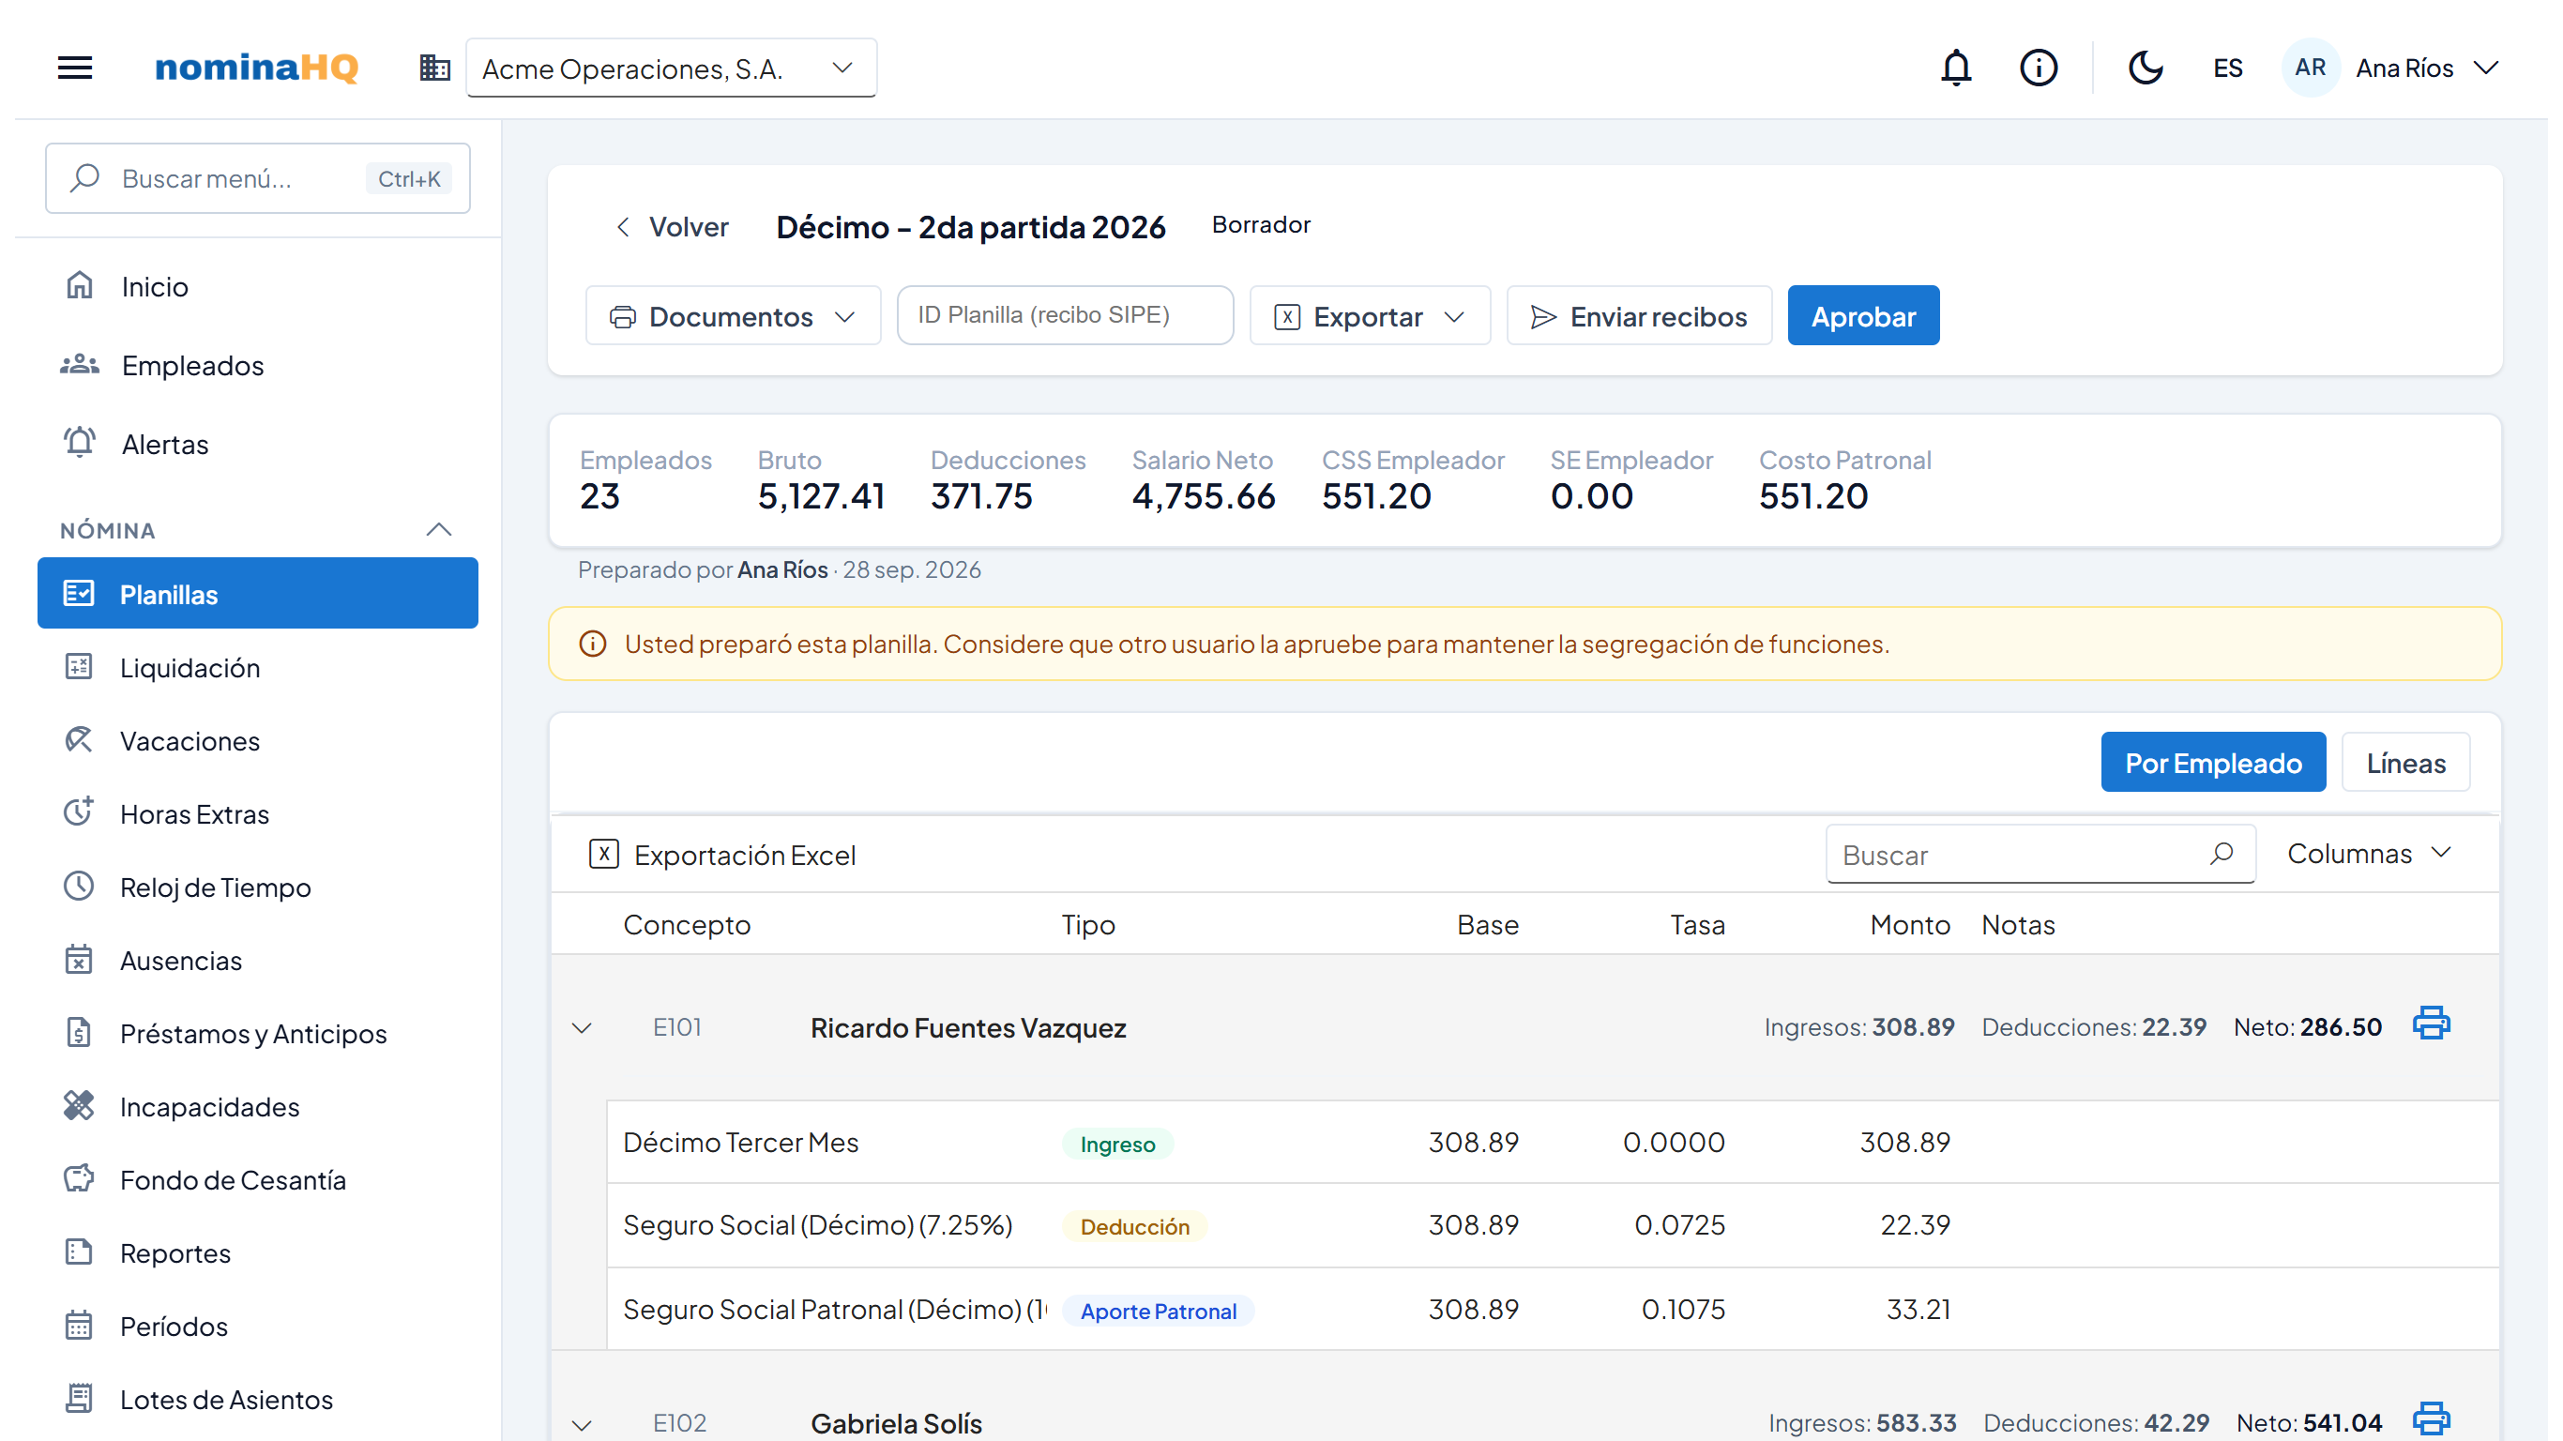Collapse the NÓMINA sidebar section
2563x1441 pixels.
[x=439, y=529]
